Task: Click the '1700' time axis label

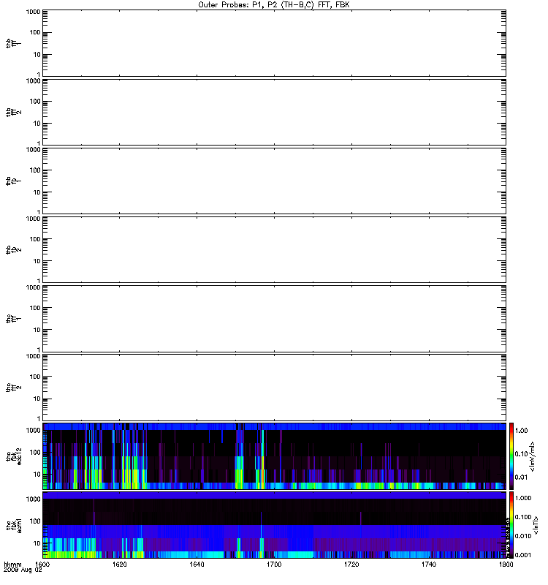Action: (274, 565)
